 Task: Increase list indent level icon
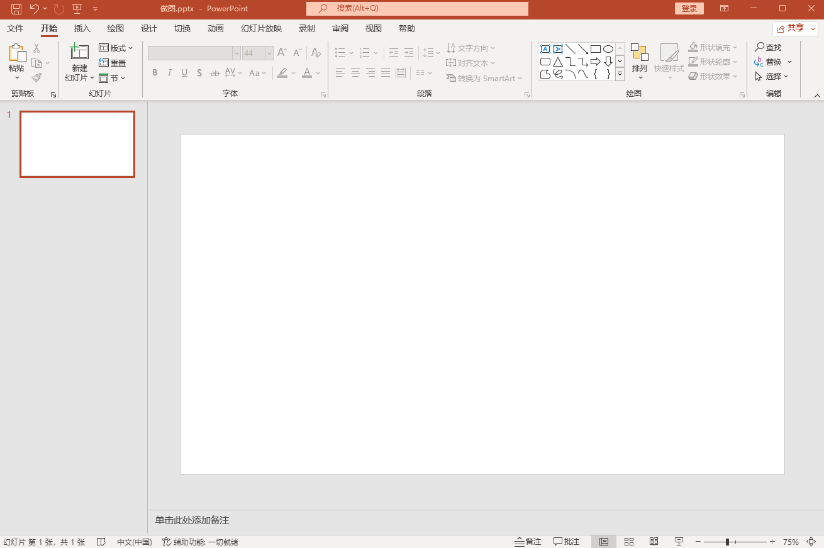409,53
